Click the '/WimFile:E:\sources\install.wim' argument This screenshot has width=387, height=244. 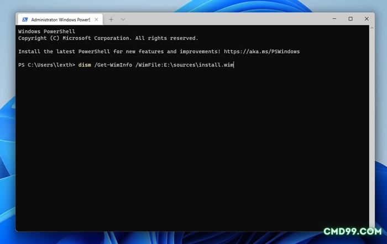184,65
